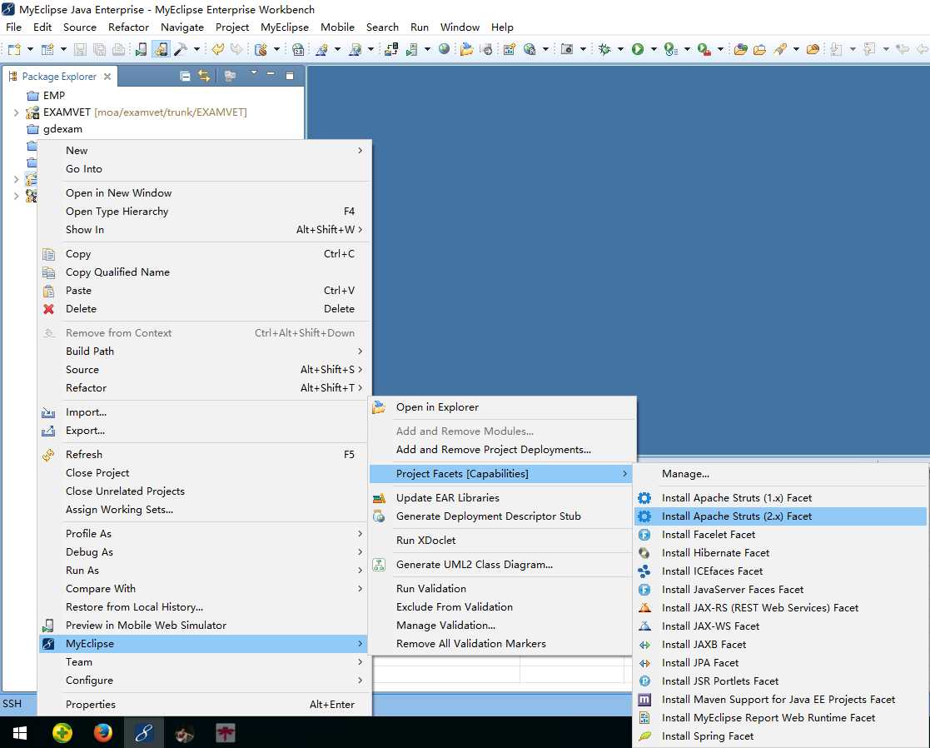Click the Windows Start button
This screenshot has height=748, width=930.
coord(20,732)
